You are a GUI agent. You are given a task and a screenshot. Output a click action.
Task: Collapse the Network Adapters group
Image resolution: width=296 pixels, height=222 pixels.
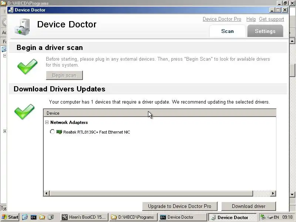(47, 122)
